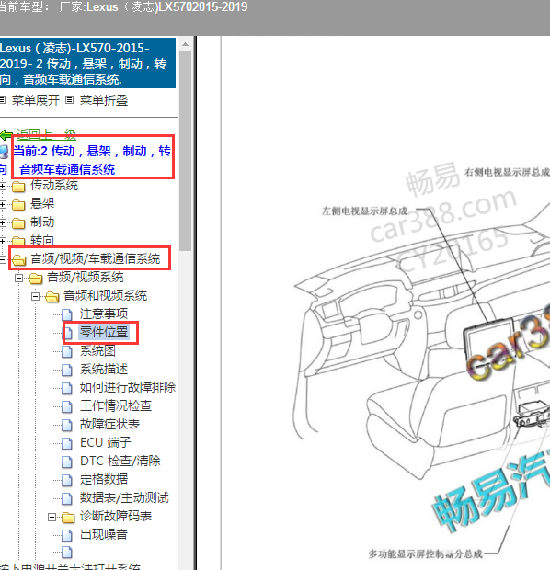Open the 转向 folder
This screenshot has width=550, height=570.
click(x=42, y=240)
